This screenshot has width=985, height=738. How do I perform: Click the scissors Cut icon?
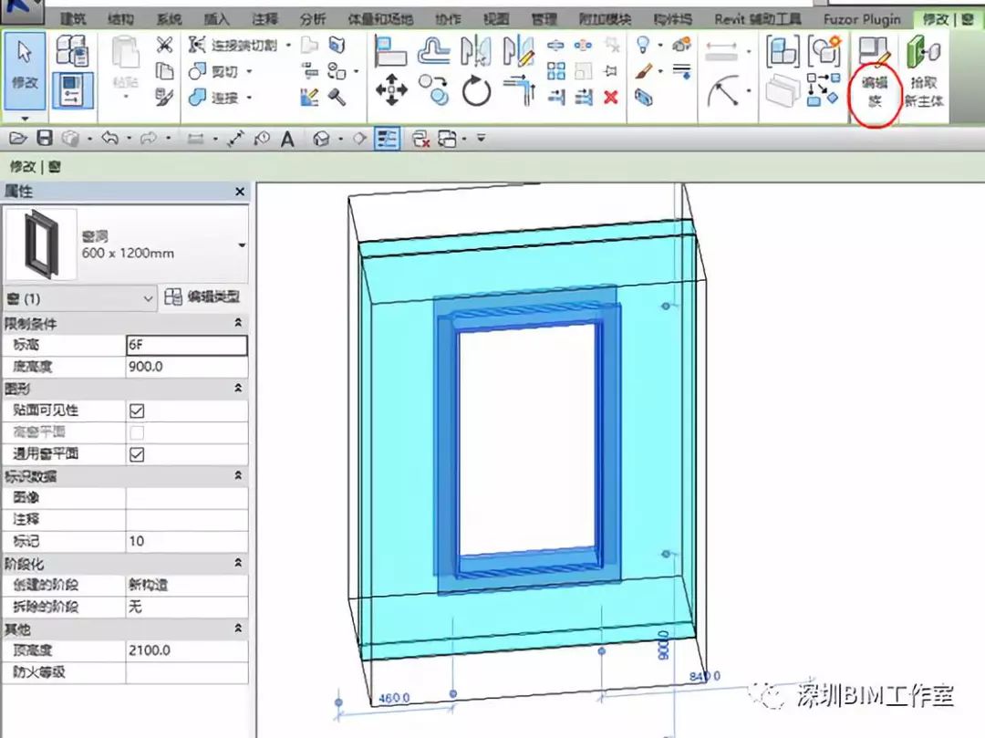(x=164, y=45)
